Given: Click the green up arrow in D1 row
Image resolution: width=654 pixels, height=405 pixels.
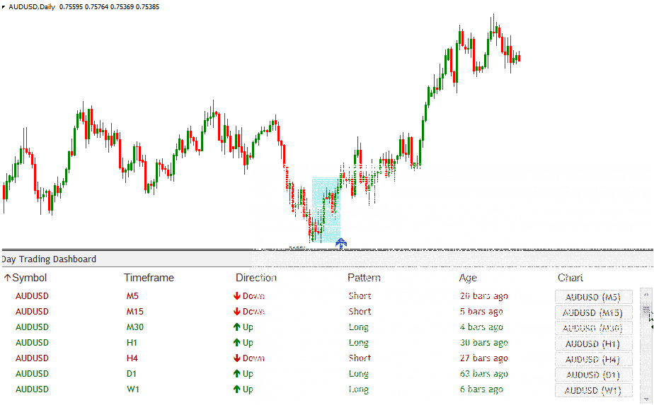Looking at the screenshot, I should click(237, 374).
